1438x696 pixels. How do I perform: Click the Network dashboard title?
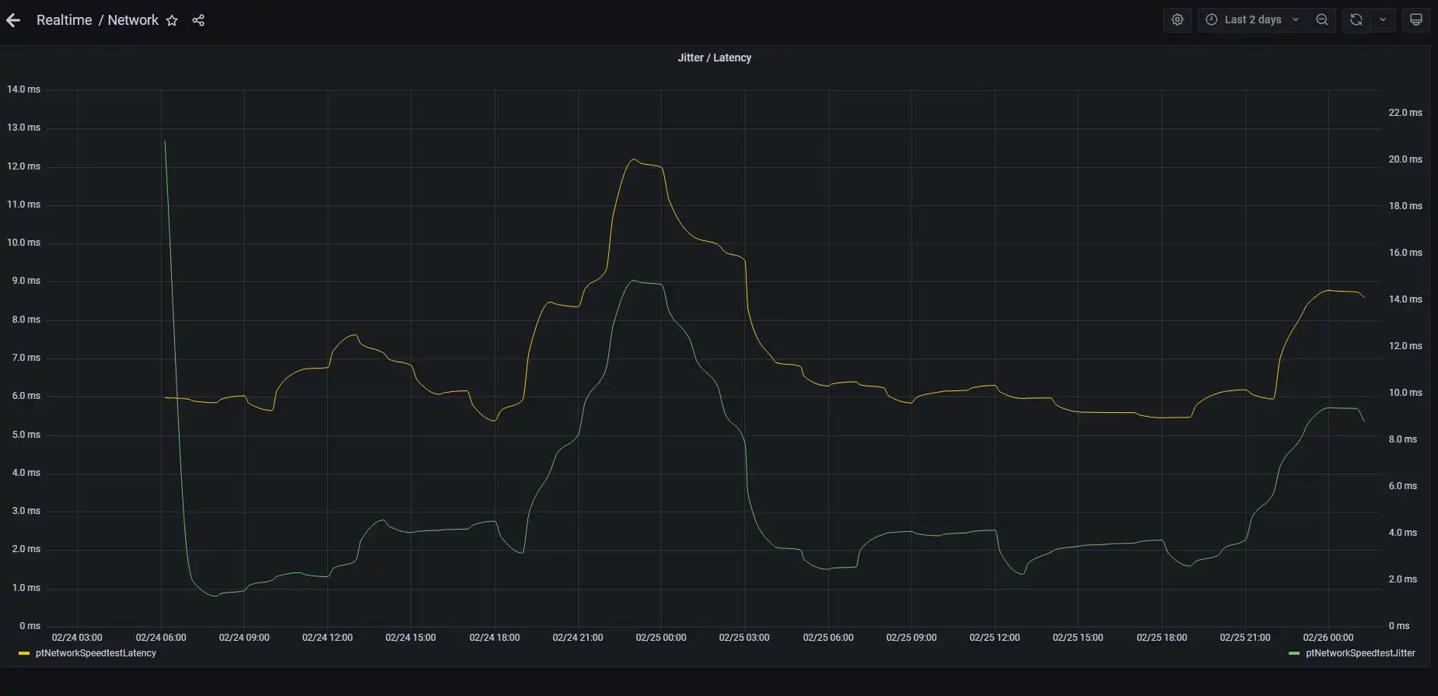click(x=133, y=20)
